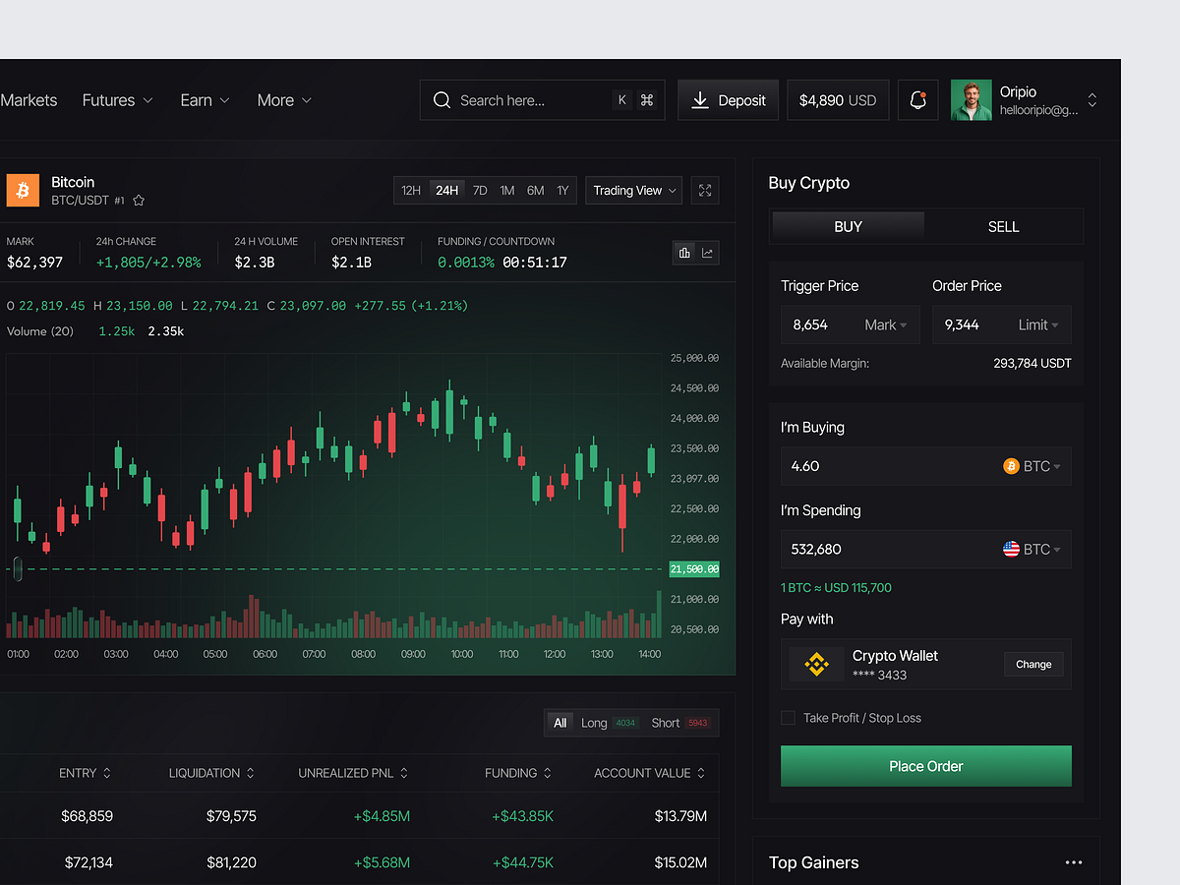Open Trading View dropdown
Viewport: 1180px width, 885px height.
(634, 191)
